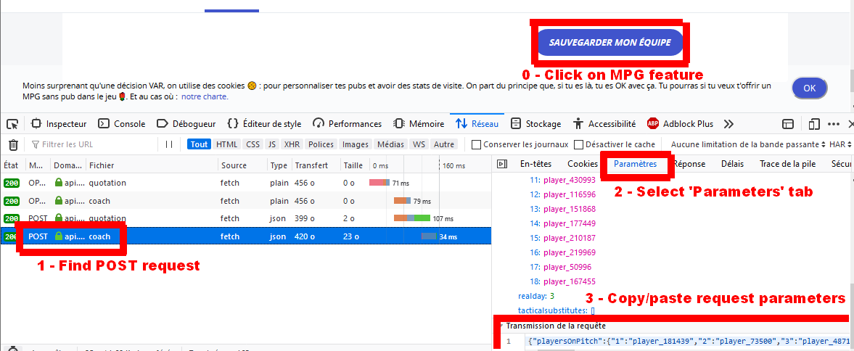Screen dimensions: 854x351
Task: Clear network log with trash icon
Action: click(x=14, y=145)
